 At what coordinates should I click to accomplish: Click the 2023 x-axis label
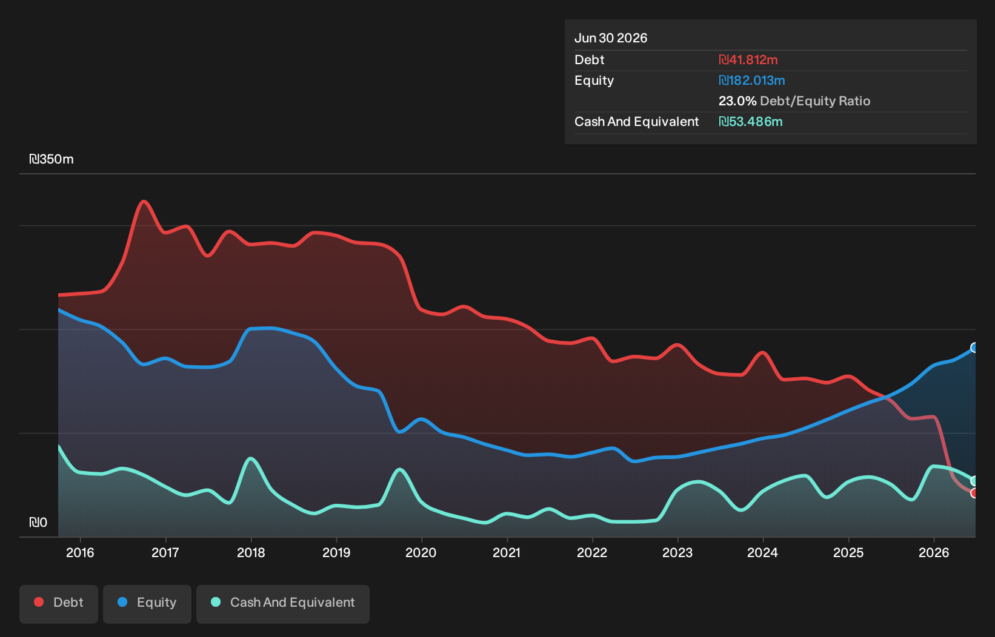677,552
